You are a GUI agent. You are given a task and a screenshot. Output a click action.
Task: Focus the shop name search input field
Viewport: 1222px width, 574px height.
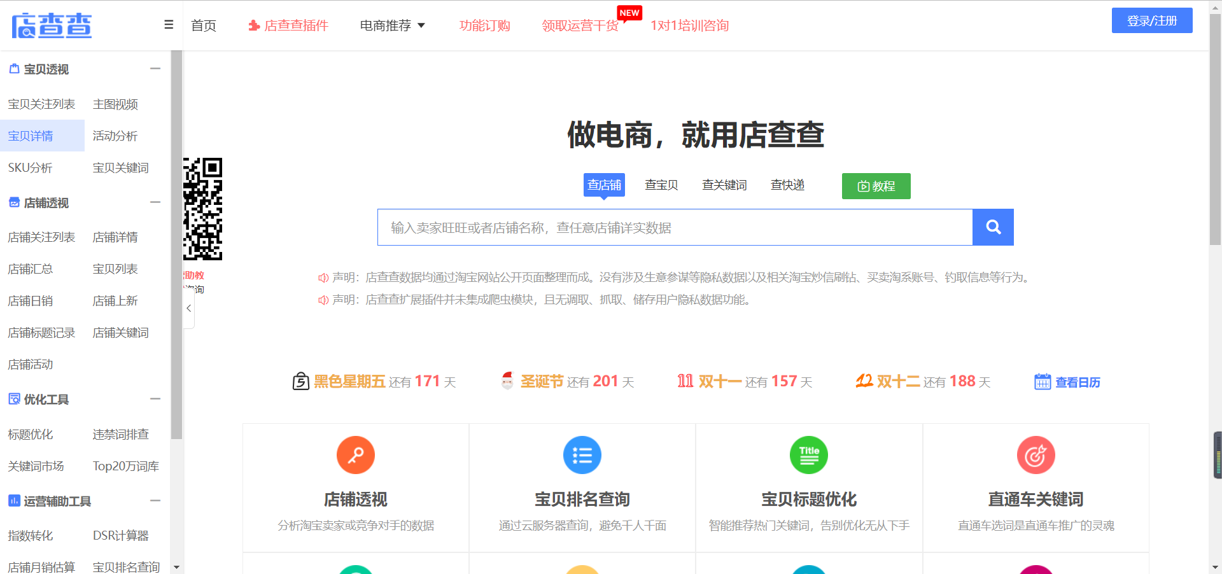675,227
